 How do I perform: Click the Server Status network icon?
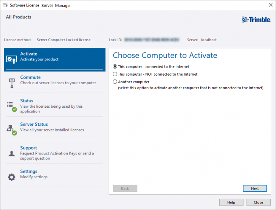click(12, 130)
